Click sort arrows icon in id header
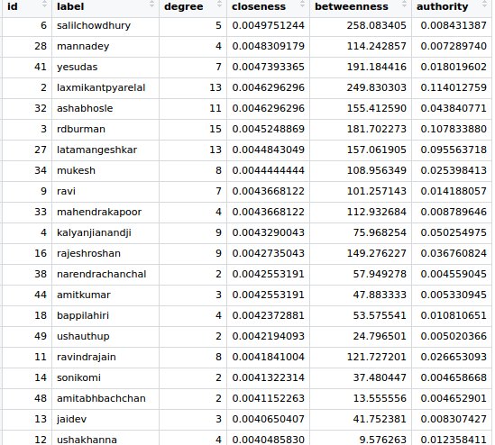This screenshot has width=495, height=445. pyautogui.click(x=44, y=4)
